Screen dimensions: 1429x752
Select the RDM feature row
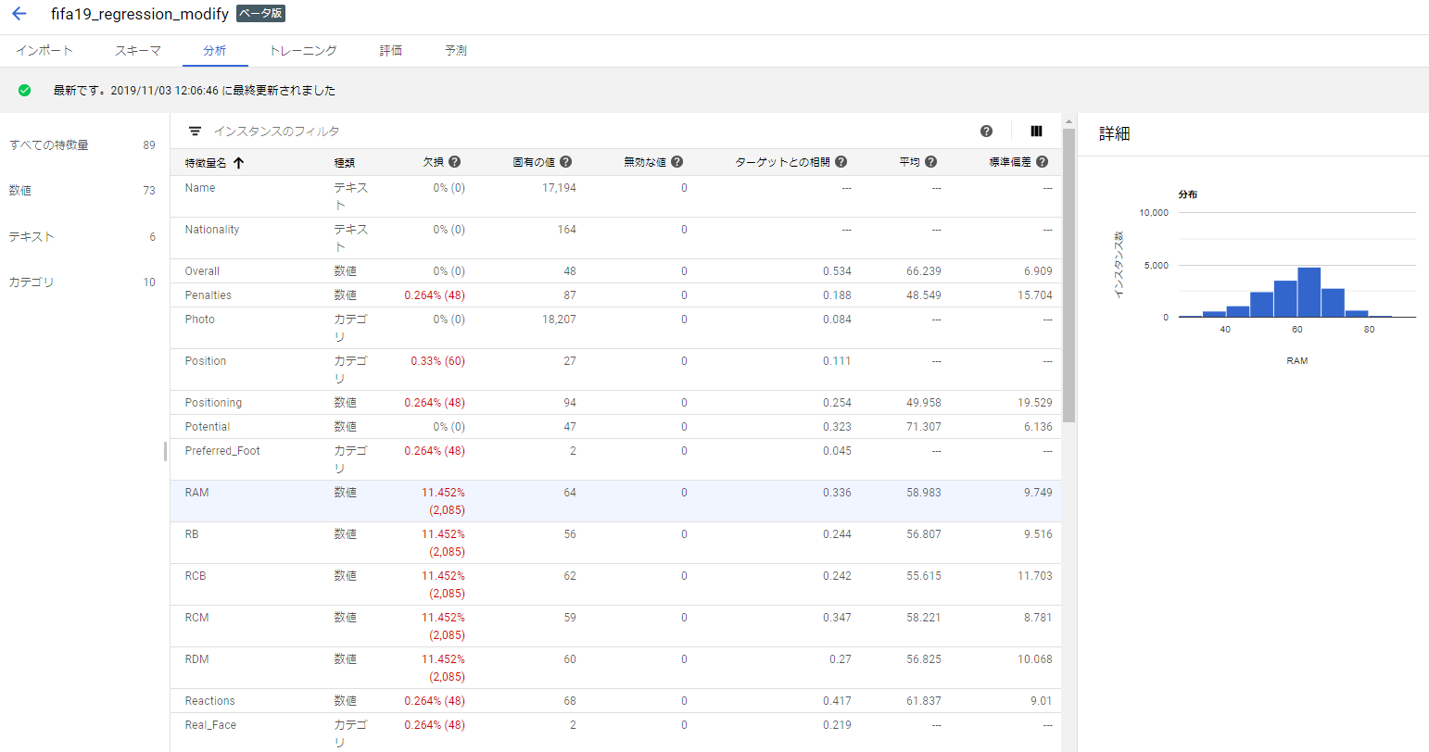tap(616, 668)
